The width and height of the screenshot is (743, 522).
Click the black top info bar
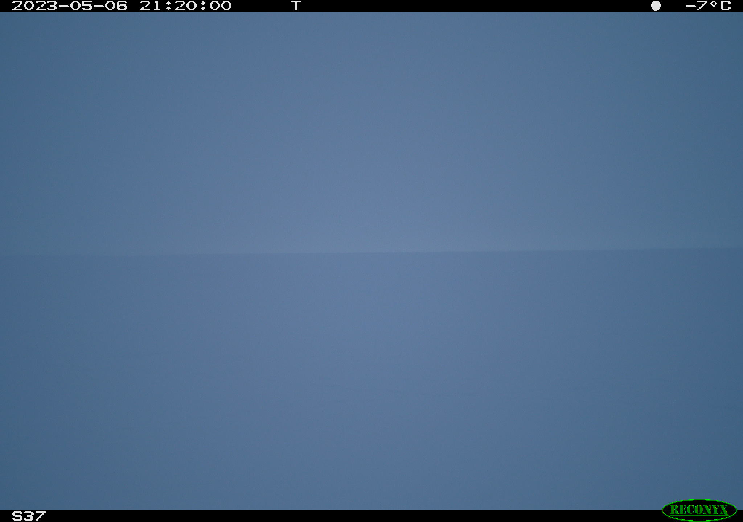[x=371, y=6]
